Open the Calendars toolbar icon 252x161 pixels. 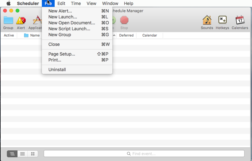tap(240, 20)
